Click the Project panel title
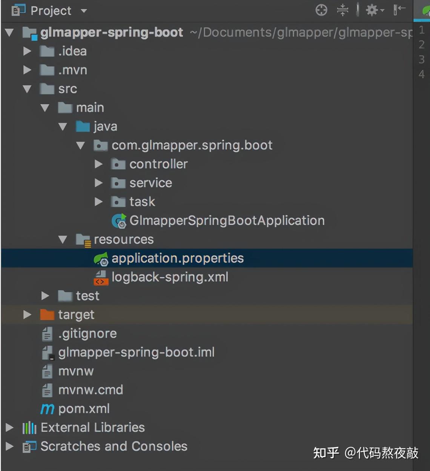This screenshot has height=471, width=430. pos(51,11)
